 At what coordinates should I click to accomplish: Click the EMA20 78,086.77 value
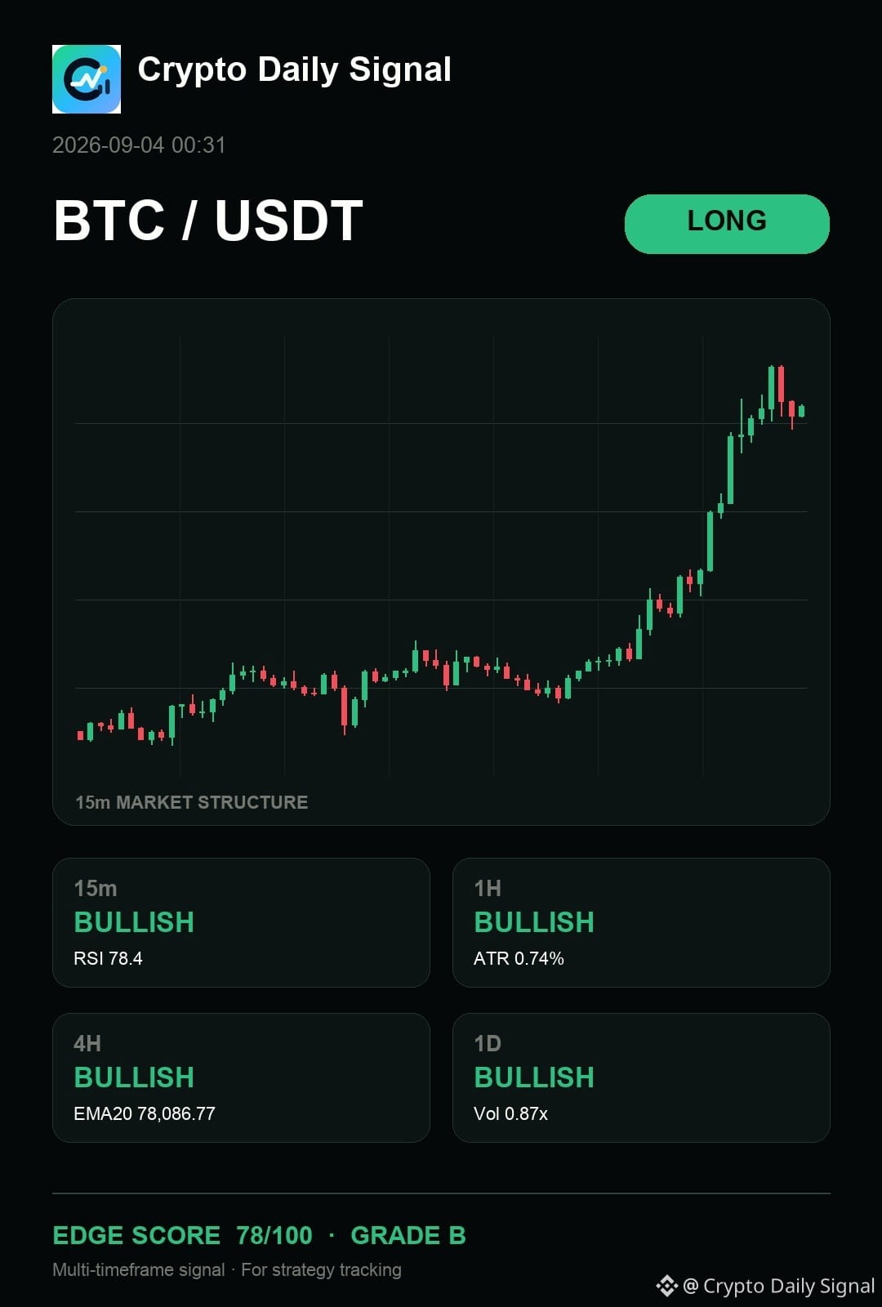(x=145, y=1113)
